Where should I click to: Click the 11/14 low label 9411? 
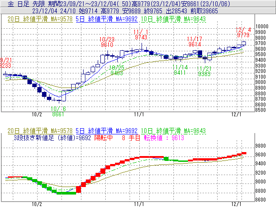coord(180,73)
